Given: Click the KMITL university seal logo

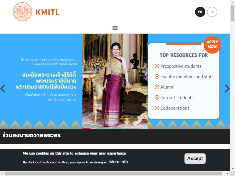Looking at the screenshot, I should coord(23,12).
